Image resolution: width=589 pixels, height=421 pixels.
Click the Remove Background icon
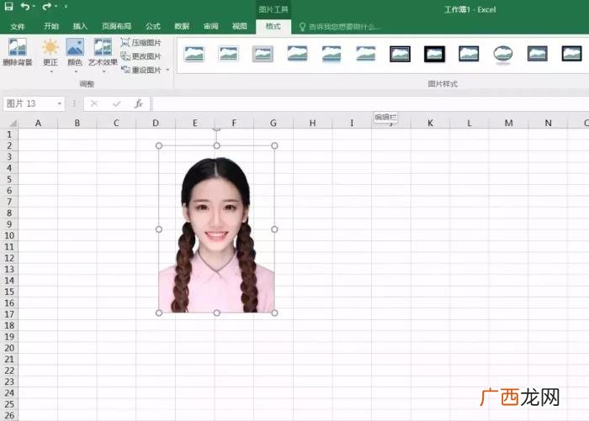click(18, 48)
